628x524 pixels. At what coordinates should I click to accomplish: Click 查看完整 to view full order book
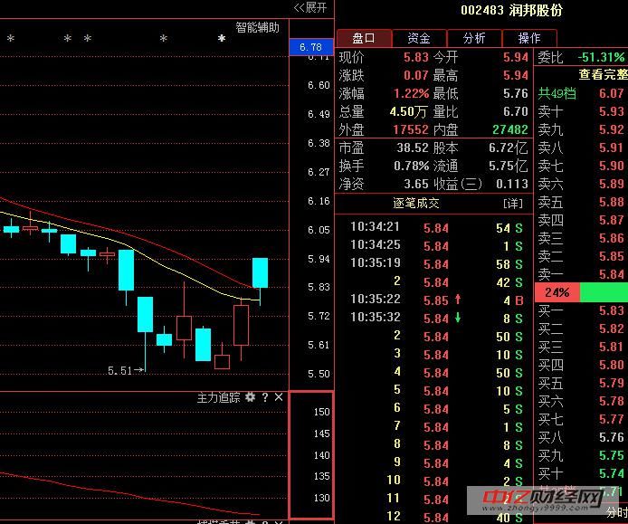(x=602, y=74)
